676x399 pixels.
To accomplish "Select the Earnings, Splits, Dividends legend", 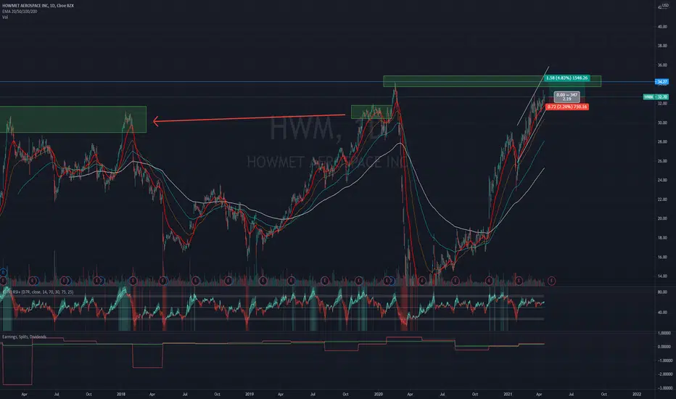I will [x=24, y=337].
